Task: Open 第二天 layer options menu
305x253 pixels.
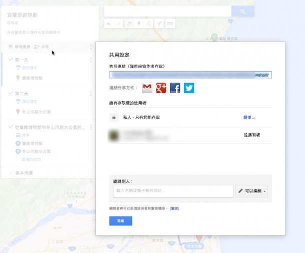Action: coord(91,94)
